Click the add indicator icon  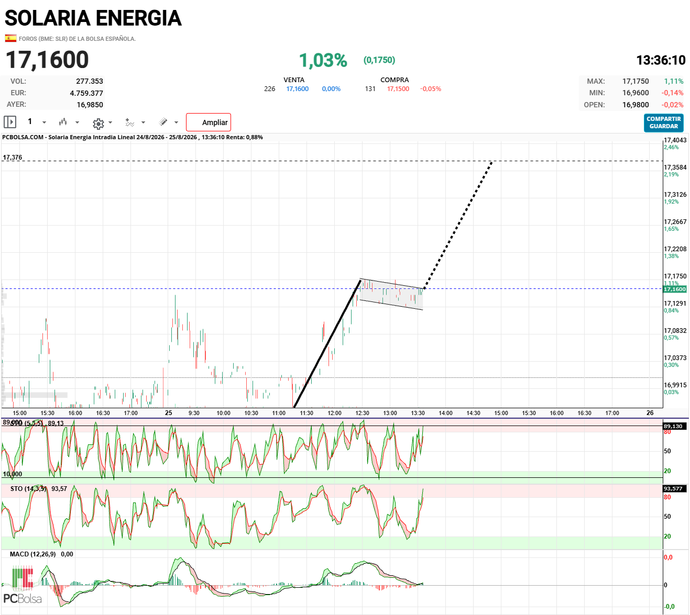[x=130, y=122]
